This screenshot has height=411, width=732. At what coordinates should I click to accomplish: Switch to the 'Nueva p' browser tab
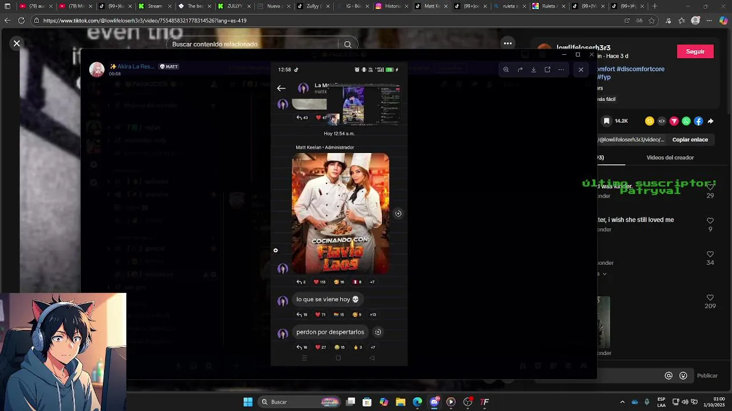[x=274, y=6]
